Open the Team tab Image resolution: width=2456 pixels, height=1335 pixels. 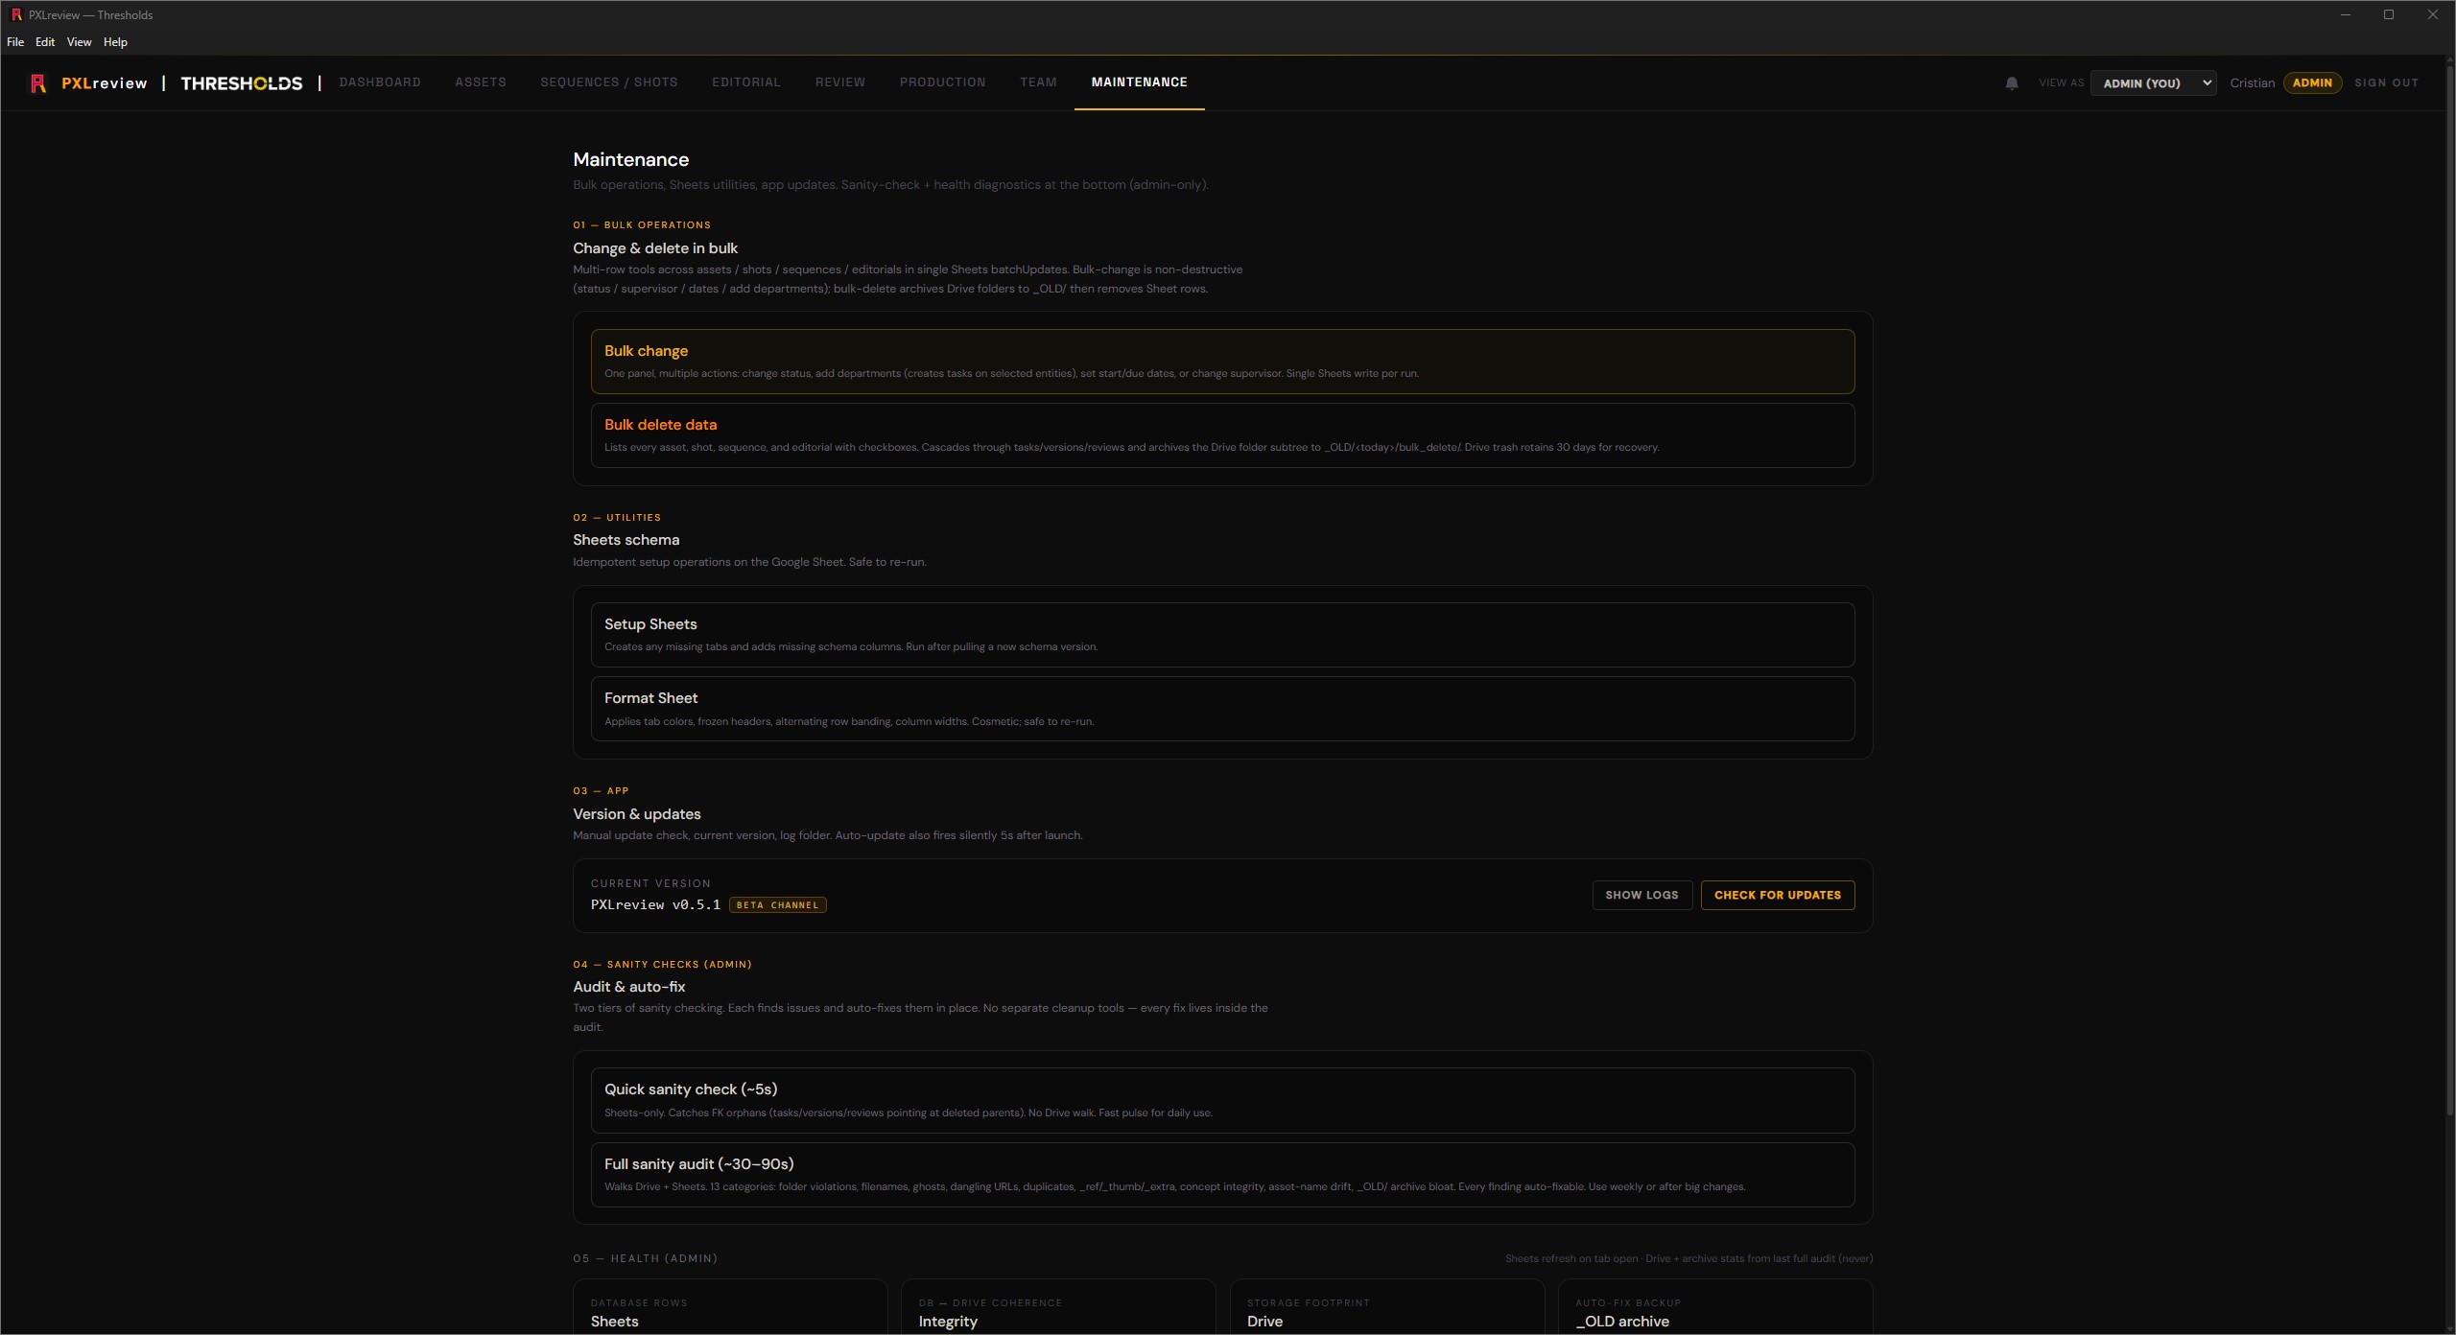click(1039, 82)
